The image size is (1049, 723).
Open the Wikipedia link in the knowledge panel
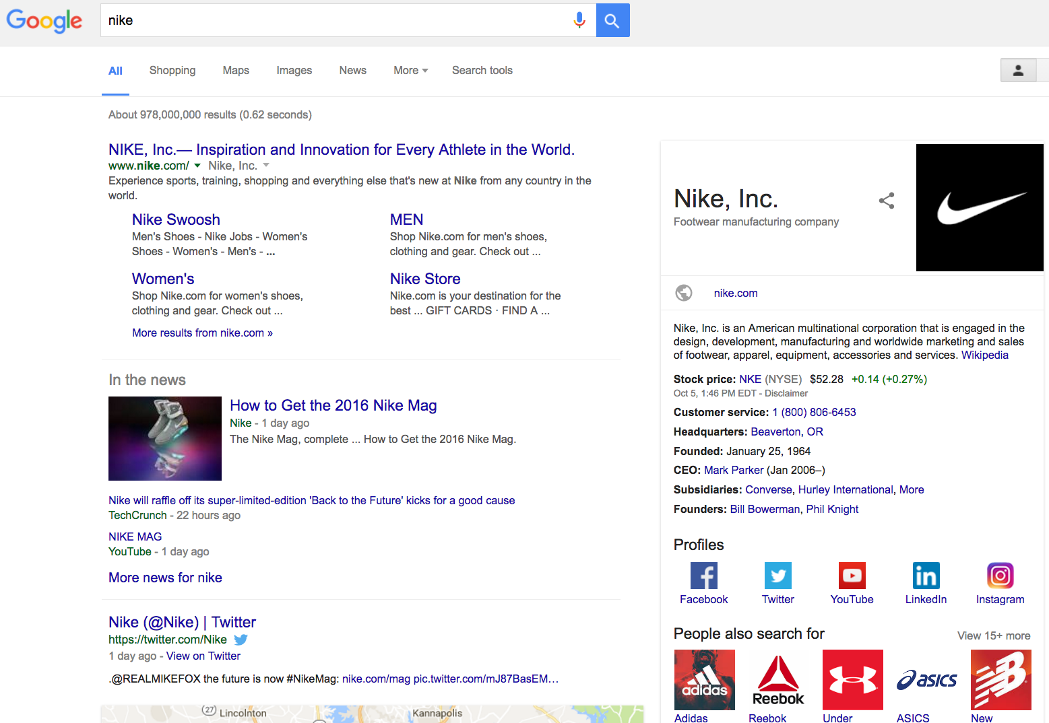point(984,355)
